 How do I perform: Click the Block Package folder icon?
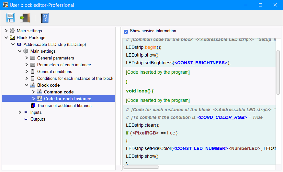tap(12, 38)
